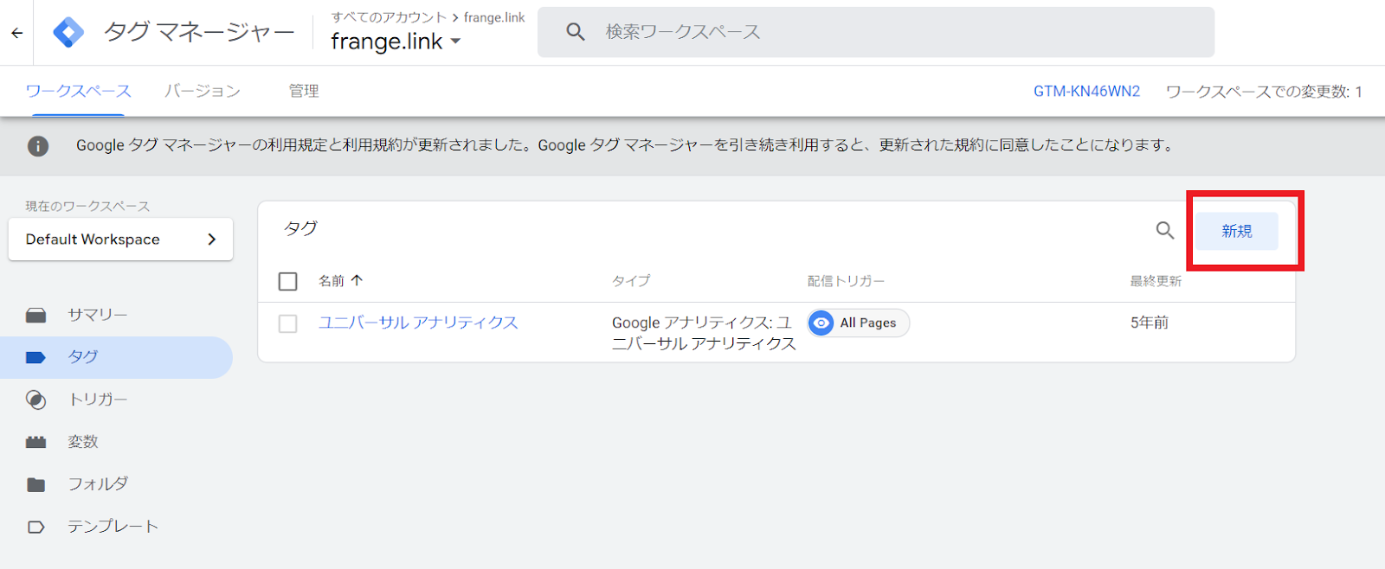The height and width of the screenshot is (569, 1385).
Task: Click the GTM-KN46WN2 container ID link
Action: click(1086, 91)
